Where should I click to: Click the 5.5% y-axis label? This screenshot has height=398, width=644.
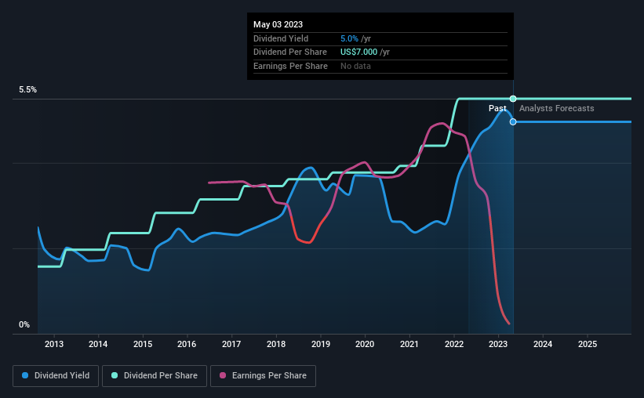tap(27, 89)
